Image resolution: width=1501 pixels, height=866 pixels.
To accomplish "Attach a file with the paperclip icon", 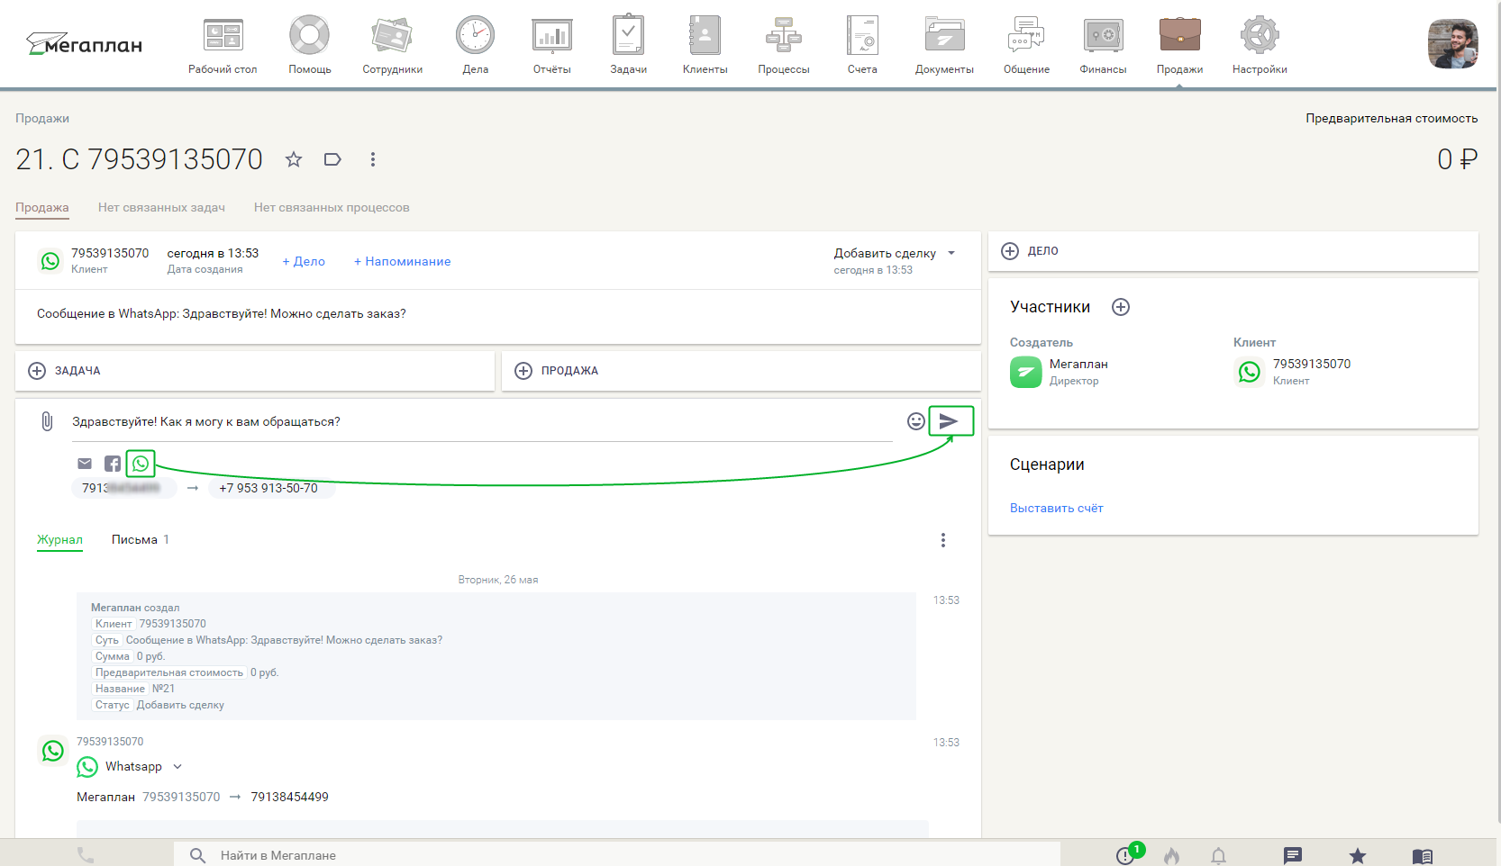I will 47,421.
